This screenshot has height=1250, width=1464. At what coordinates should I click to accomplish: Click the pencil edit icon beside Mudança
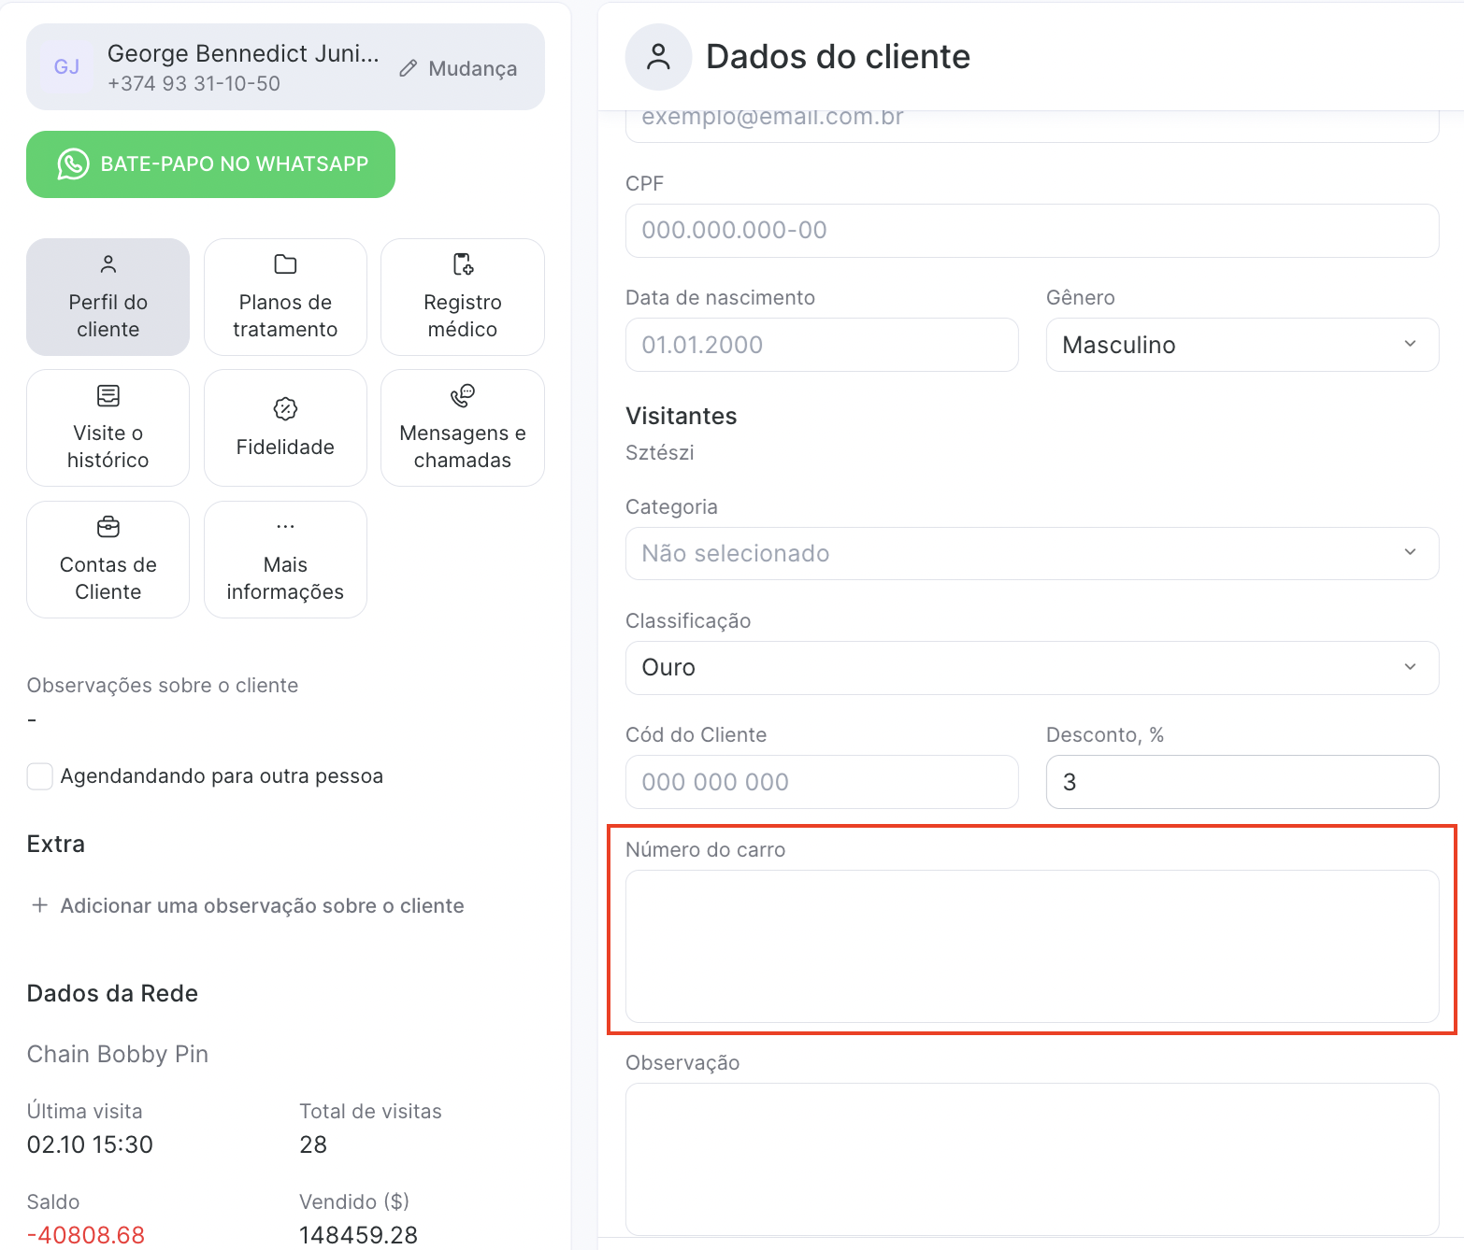pyautogui.click(x=408, y=69)
